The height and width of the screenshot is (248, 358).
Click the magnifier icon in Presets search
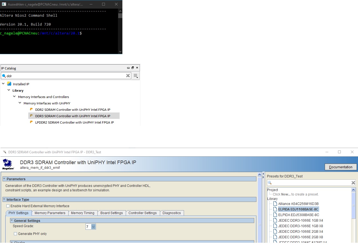pyautogui.click(x=269, y=183)
